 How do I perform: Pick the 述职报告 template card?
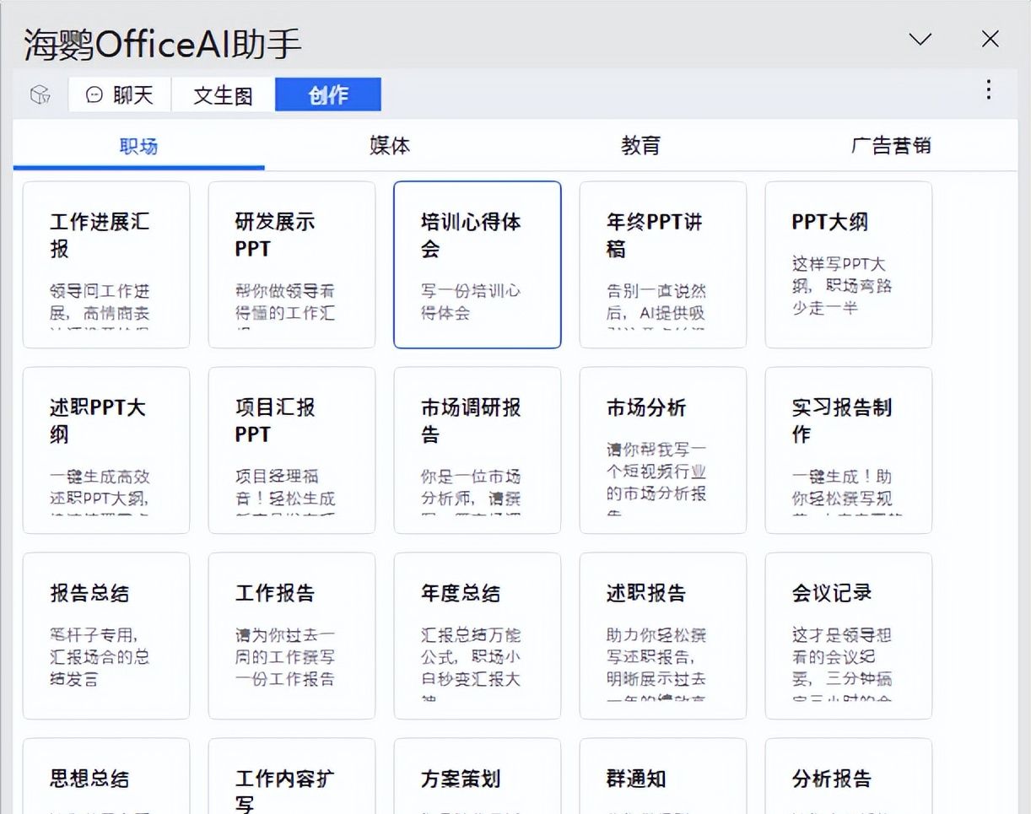[x=663, y=636]
